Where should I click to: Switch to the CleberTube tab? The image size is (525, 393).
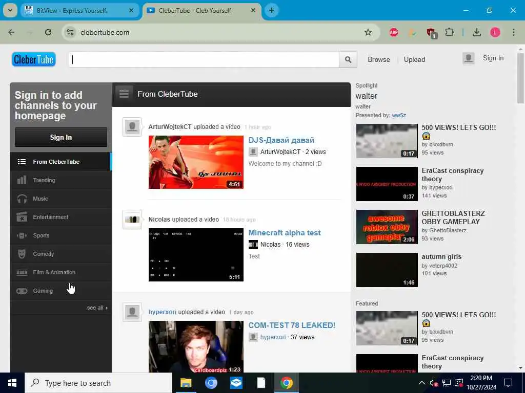[202, 11]
